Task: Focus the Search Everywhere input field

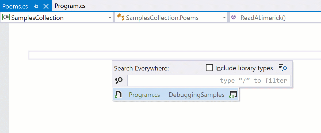Action: 209,81
